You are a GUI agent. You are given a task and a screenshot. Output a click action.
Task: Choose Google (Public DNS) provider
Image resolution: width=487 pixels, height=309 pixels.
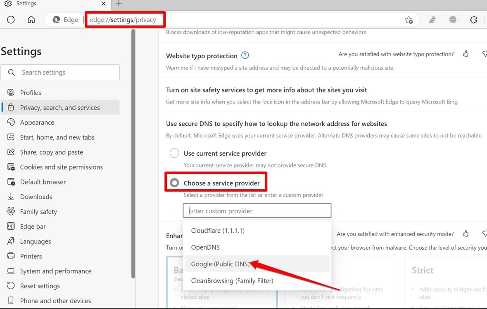click(257, 264)
